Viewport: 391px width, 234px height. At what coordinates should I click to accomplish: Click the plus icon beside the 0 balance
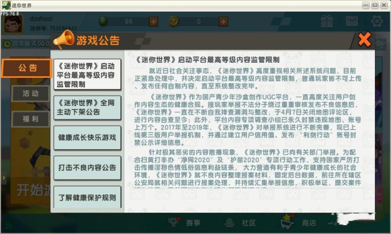[x=223, y=21]
